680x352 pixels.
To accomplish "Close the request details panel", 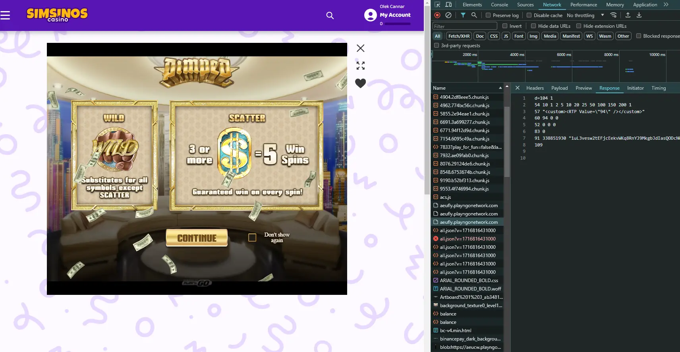I will 518,88.
